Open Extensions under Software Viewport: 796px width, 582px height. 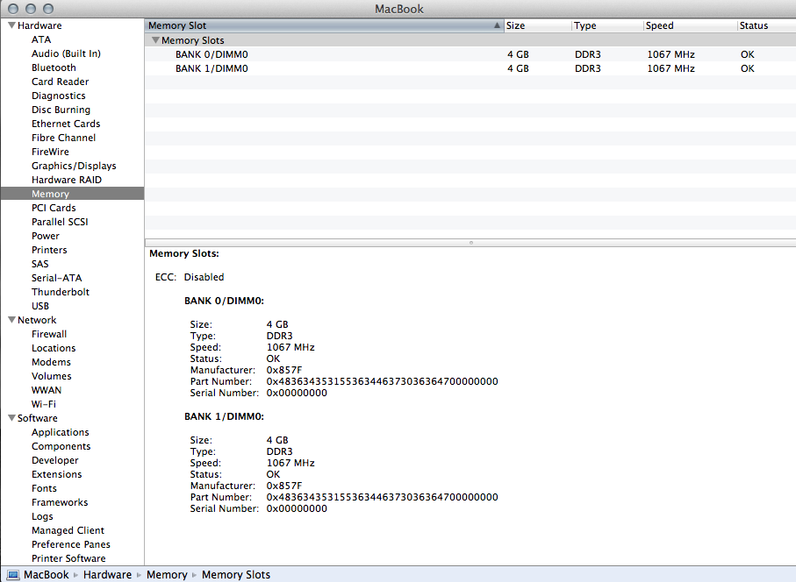point(56,474)
